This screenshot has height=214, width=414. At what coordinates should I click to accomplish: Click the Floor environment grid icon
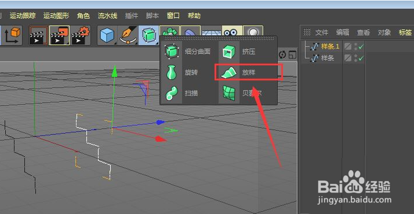coord(211,31)
